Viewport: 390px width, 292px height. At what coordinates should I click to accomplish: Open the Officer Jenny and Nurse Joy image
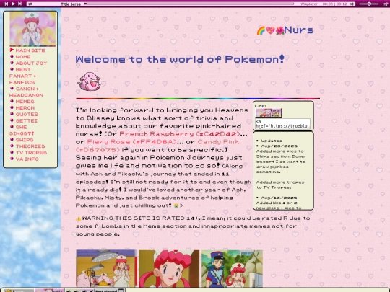point(232,269)
